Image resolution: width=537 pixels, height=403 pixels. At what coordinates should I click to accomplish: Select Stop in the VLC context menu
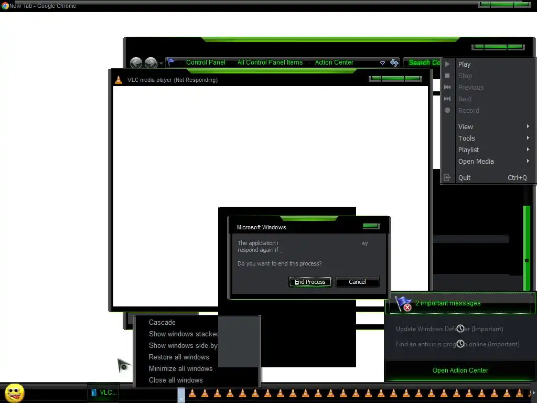pos(488,76)
